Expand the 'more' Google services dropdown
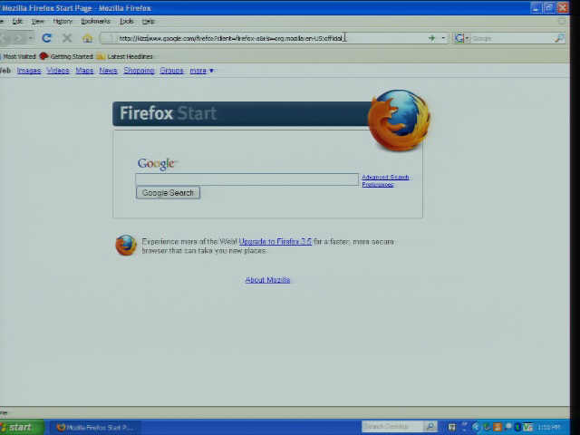Image resolution: width=580 pixels, height=435 pixels. pos(201,71)
